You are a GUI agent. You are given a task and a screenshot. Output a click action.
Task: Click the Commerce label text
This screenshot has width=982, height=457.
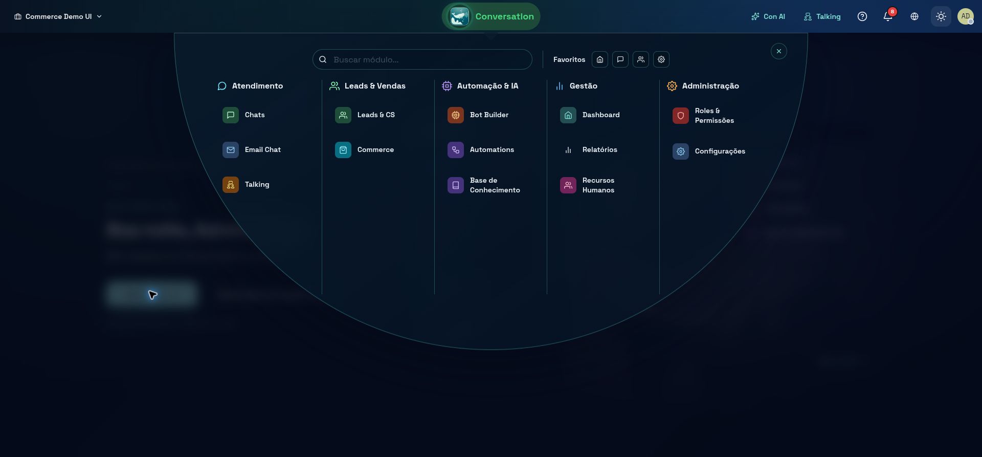click(375, 150)
